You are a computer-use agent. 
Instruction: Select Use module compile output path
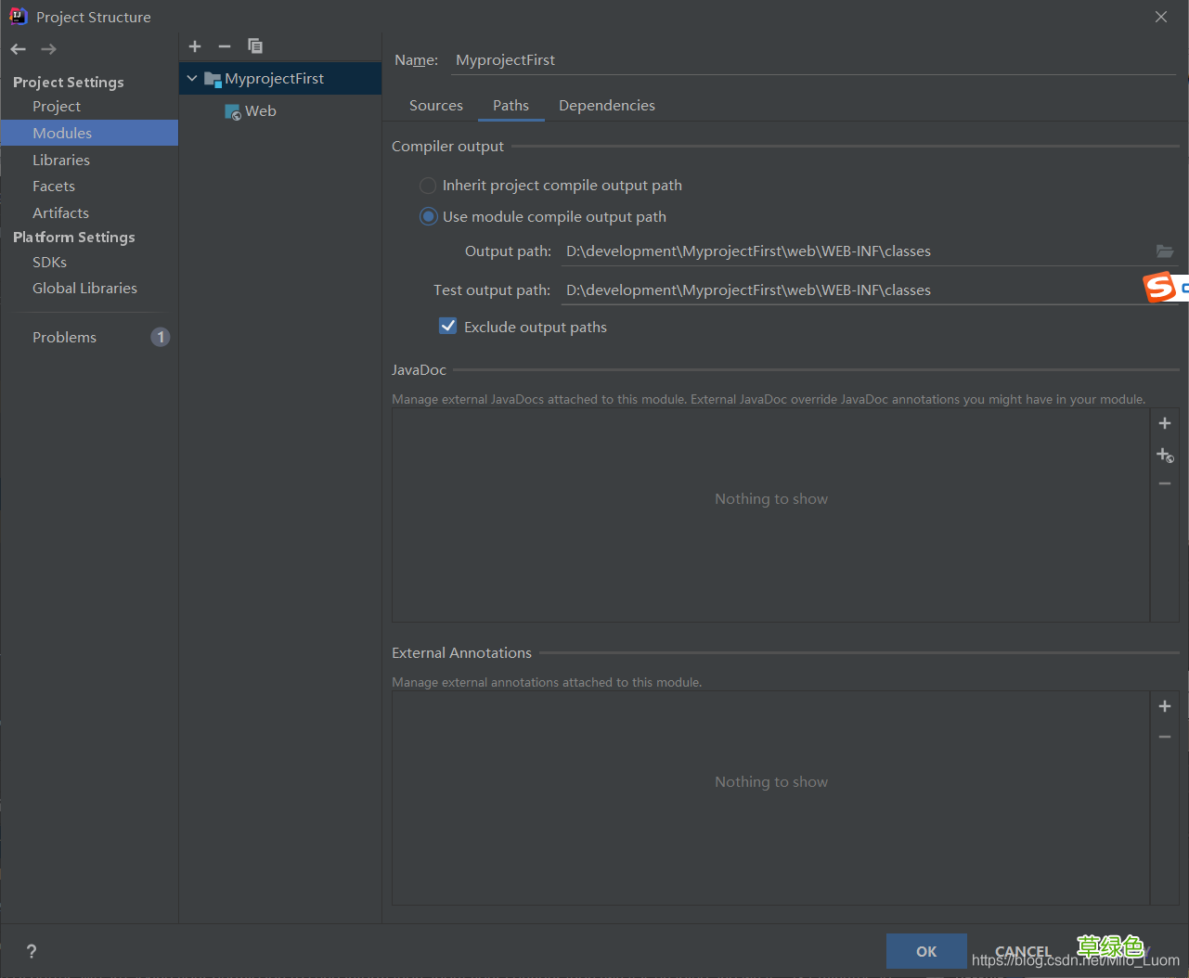428,217
